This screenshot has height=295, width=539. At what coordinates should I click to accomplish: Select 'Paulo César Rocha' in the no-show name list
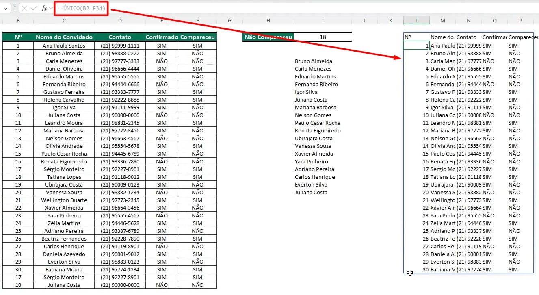coord(318,123)
